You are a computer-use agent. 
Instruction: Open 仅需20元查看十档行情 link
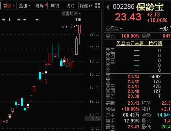(x=139, y=43)
